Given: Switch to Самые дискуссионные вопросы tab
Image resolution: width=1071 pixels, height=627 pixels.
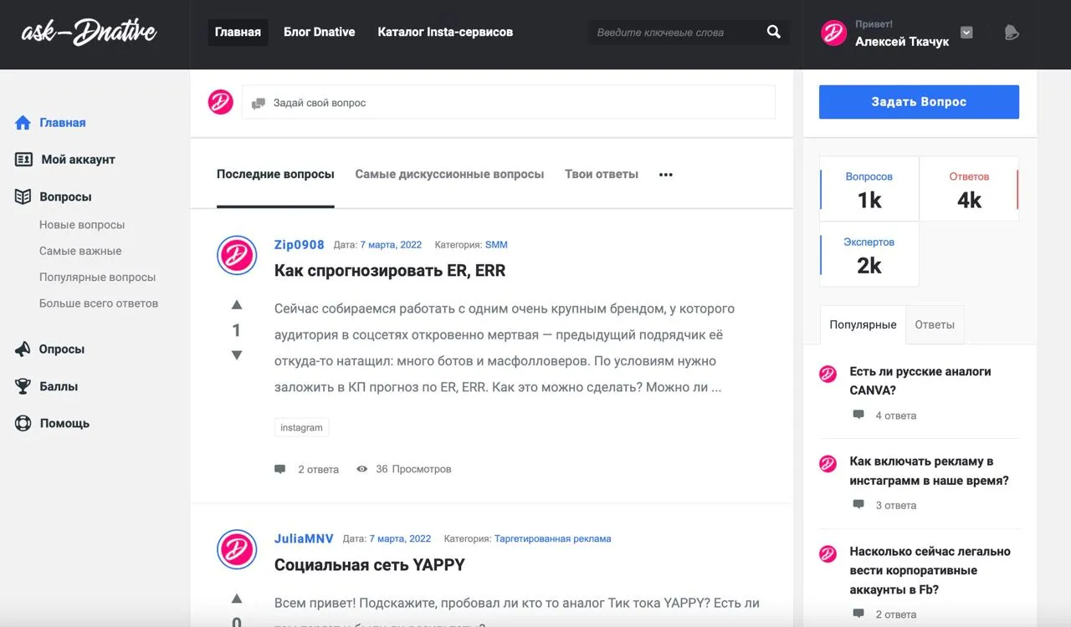Looking at the screenshot, I should click(x=449, y=174).
